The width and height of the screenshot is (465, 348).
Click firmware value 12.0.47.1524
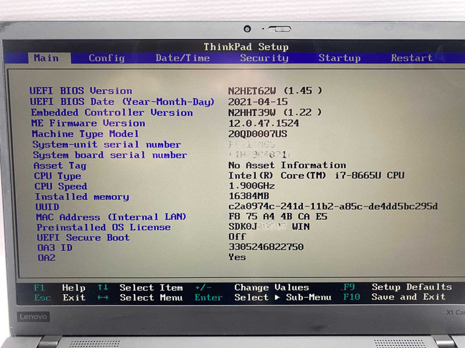[x=264, y=123]
